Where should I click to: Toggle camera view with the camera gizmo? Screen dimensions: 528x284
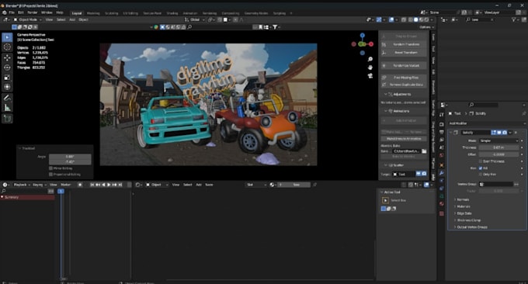click(370, 76)
